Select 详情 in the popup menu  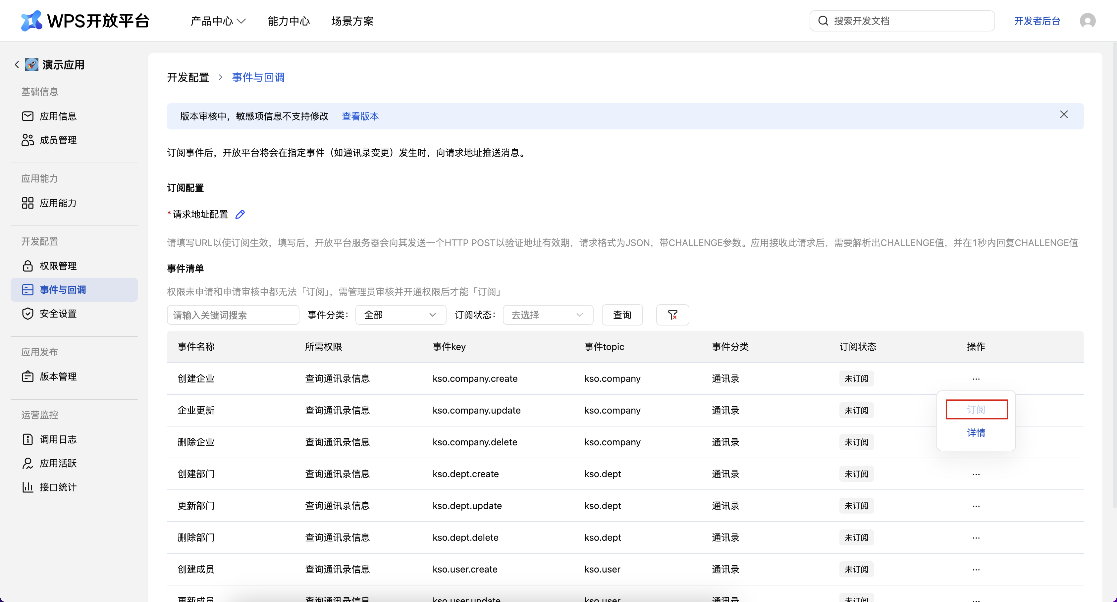click(976, 432)
